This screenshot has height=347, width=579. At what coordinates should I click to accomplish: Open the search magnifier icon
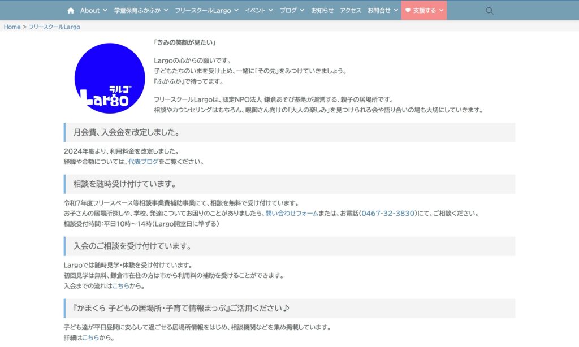[490, 10]
